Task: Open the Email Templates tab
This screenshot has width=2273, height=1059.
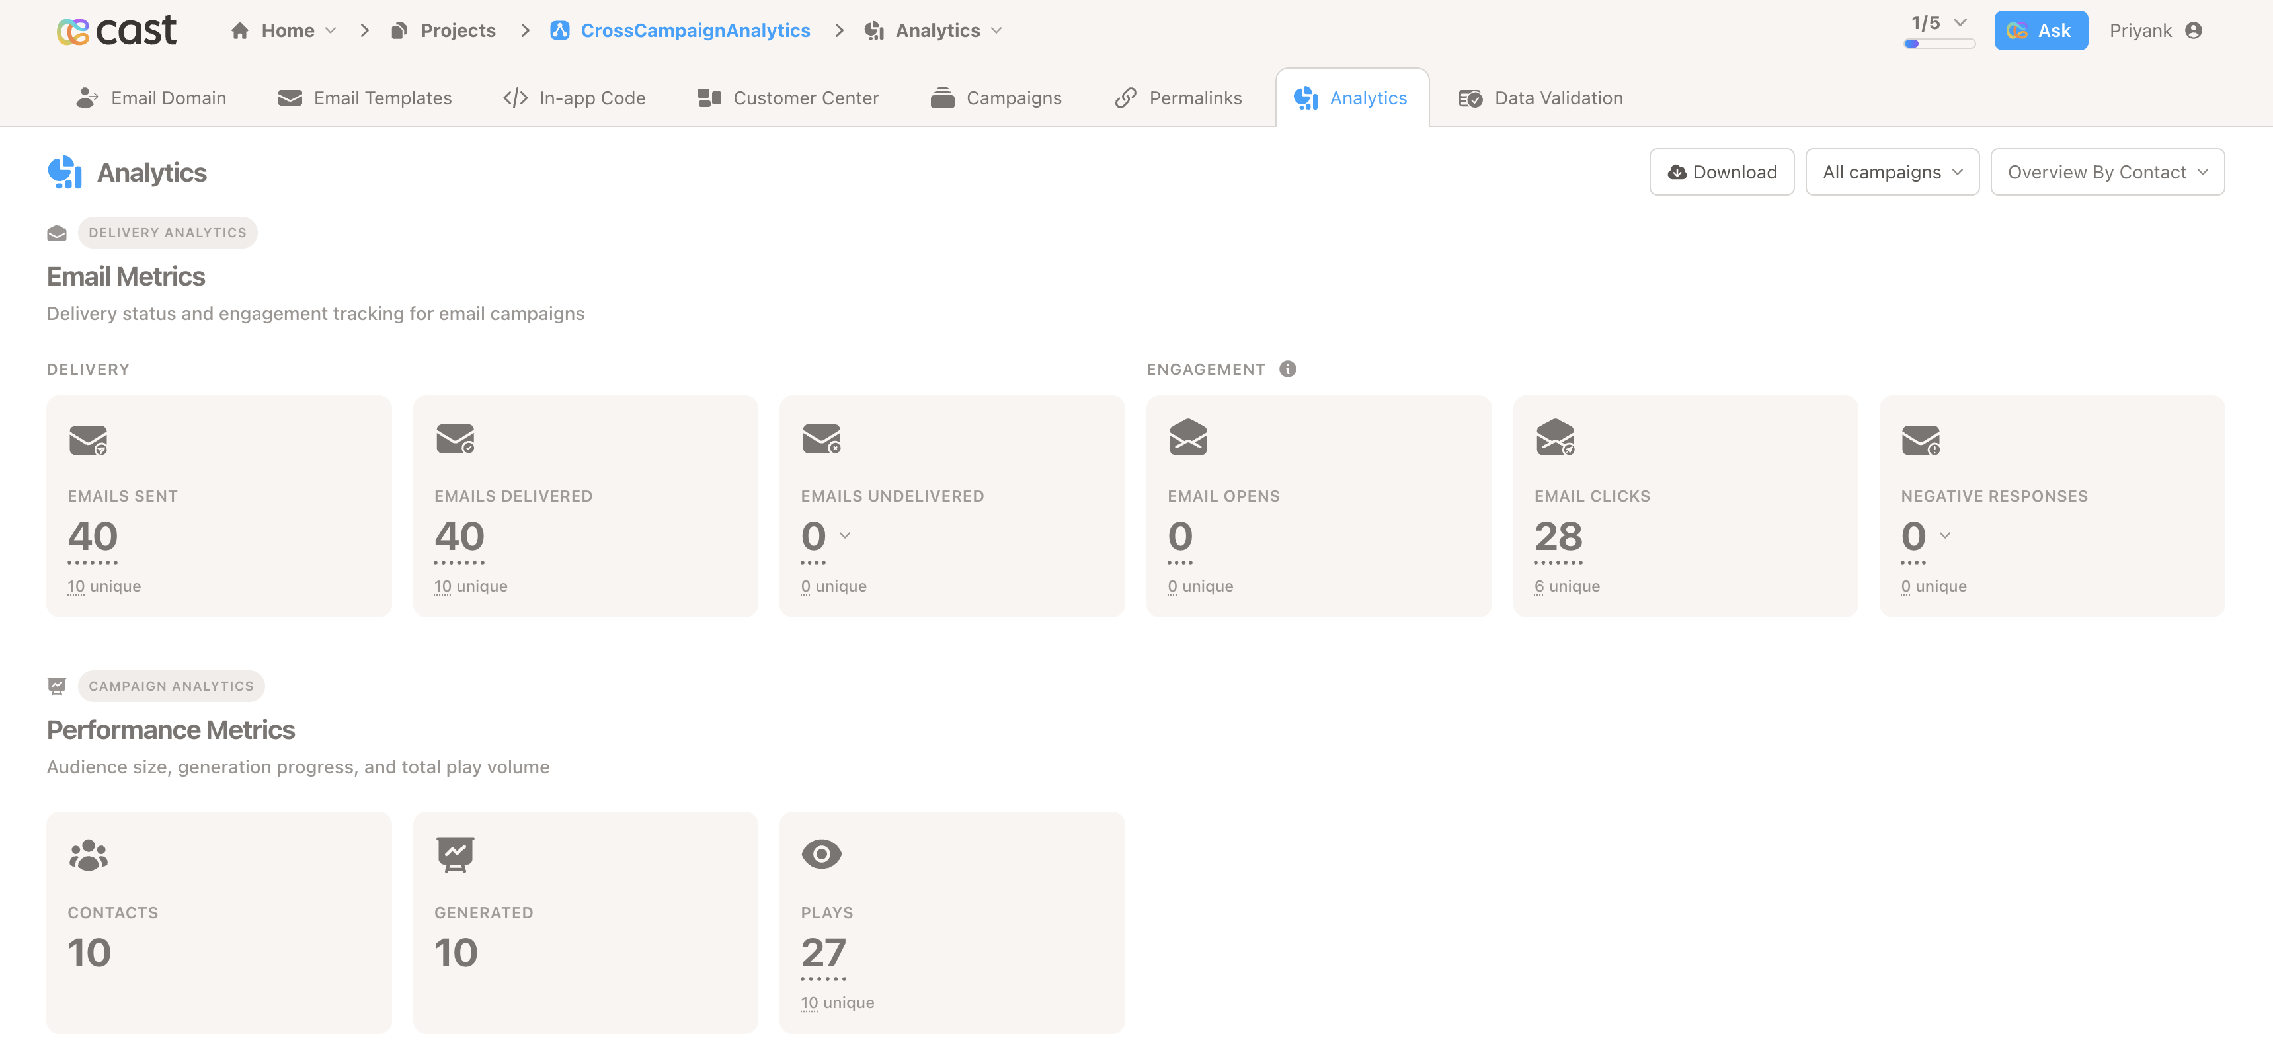Action: coord(364,98)
